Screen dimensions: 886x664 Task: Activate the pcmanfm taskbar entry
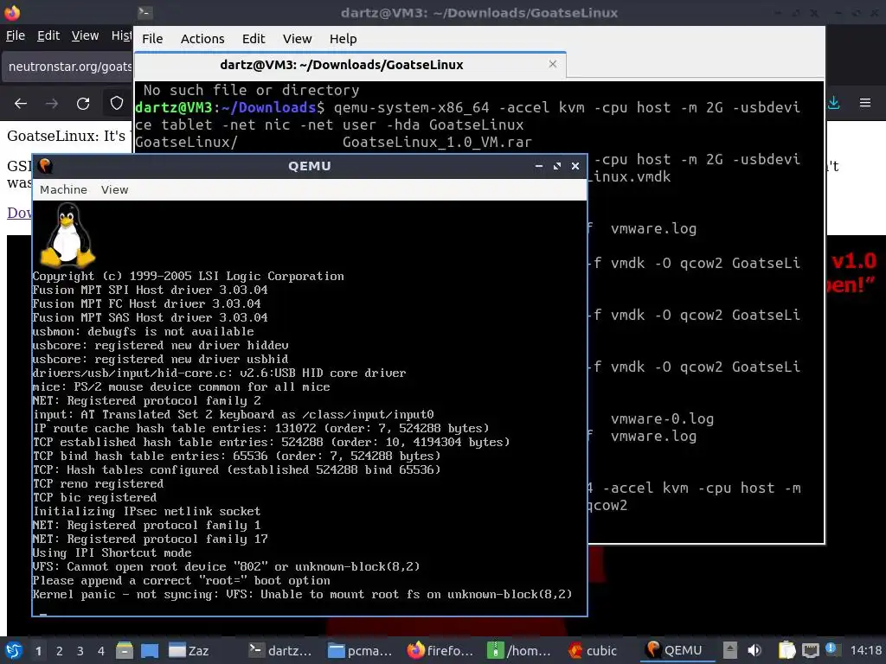pos(360,650)
